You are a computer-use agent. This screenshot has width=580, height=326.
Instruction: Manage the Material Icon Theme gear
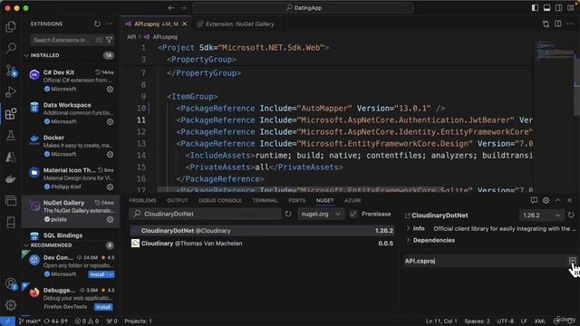[110, 187]
